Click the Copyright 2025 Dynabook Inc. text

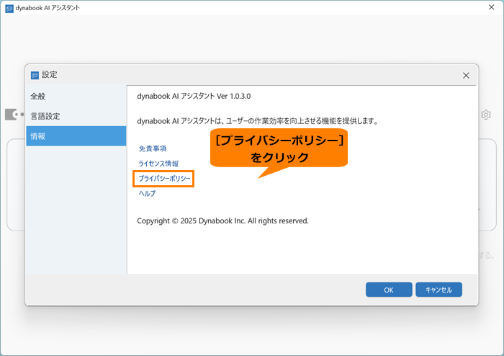click(222, 221)
